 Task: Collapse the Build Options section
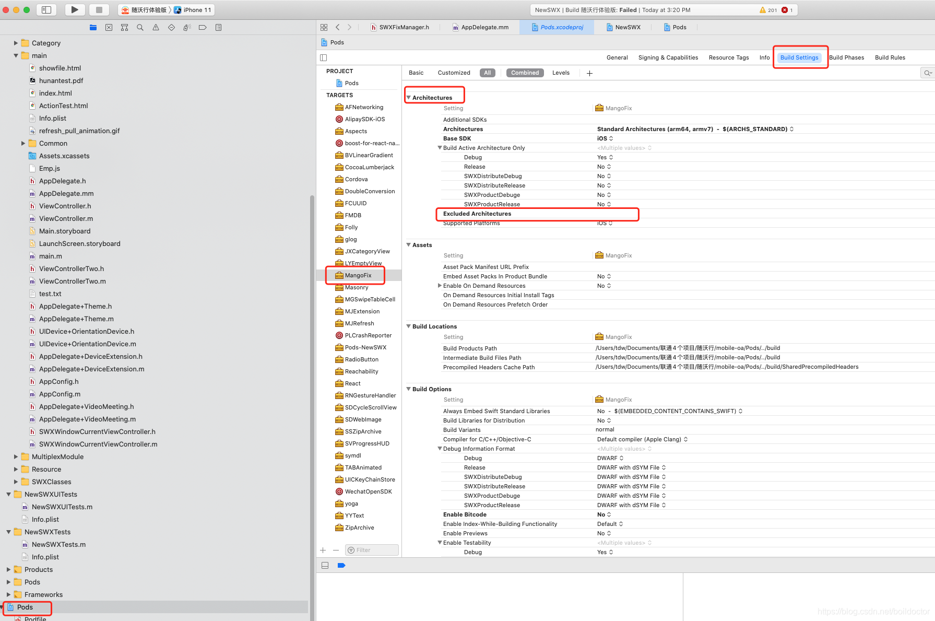point(409,389)
